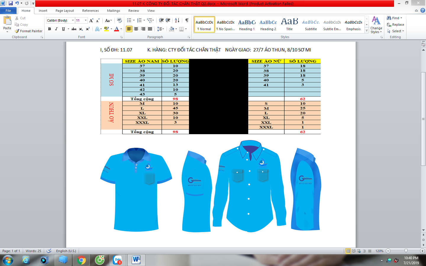Viewport: 426px width, 266px height.
Task: Click the zoom slider handle
Action: [406, 251]
